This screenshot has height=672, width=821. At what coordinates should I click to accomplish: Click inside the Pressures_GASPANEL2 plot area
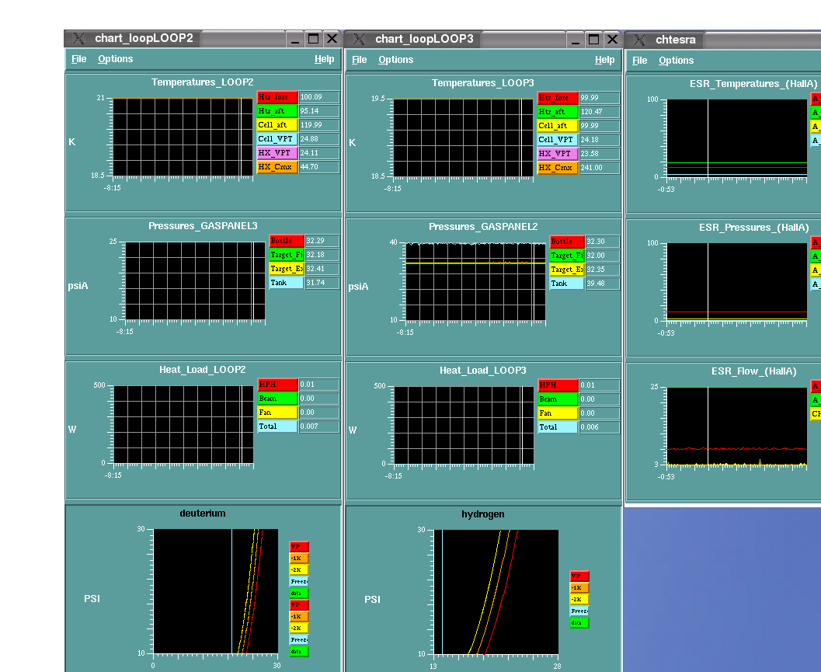475,282
